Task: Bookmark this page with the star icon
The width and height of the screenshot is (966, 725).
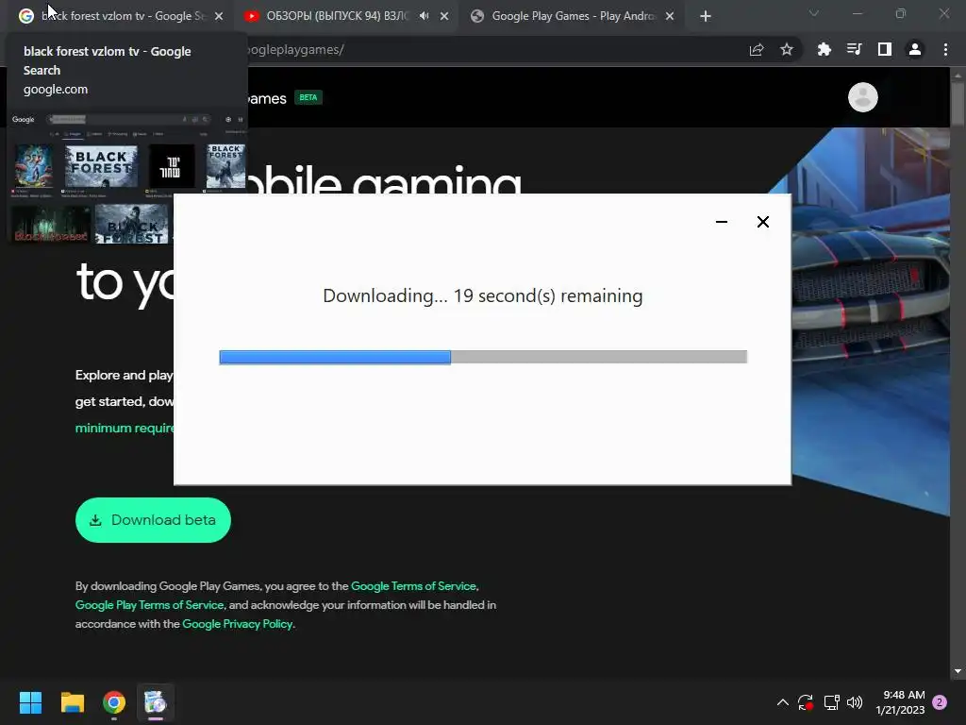Action: point(787,50)
